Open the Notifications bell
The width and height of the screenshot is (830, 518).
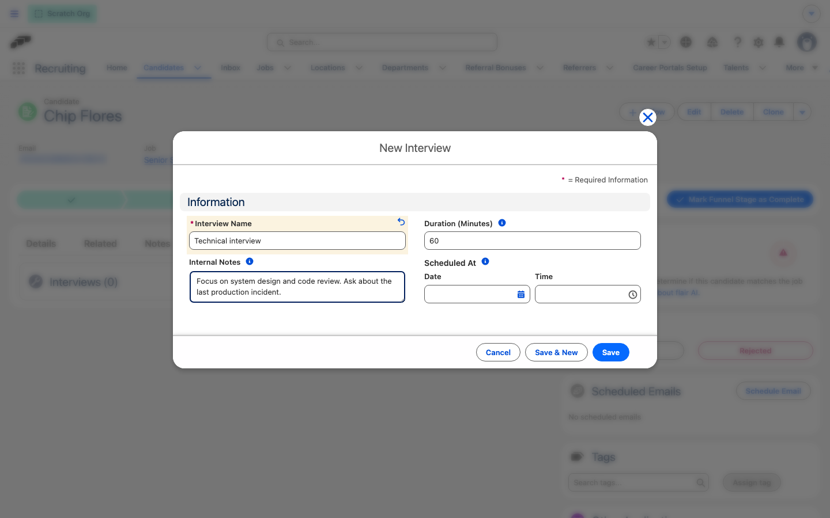tap(779, 42)
